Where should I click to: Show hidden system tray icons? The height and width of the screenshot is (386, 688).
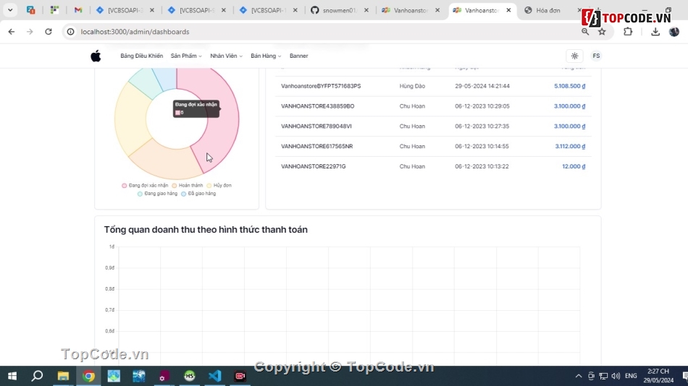pos(579,376)
